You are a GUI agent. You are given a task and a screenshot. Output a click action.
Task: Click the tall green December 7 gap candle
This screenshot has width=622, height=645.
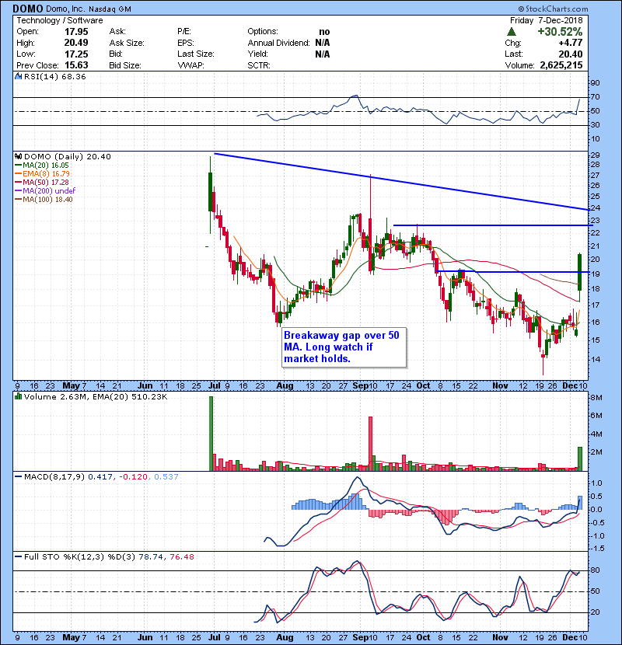579,272
